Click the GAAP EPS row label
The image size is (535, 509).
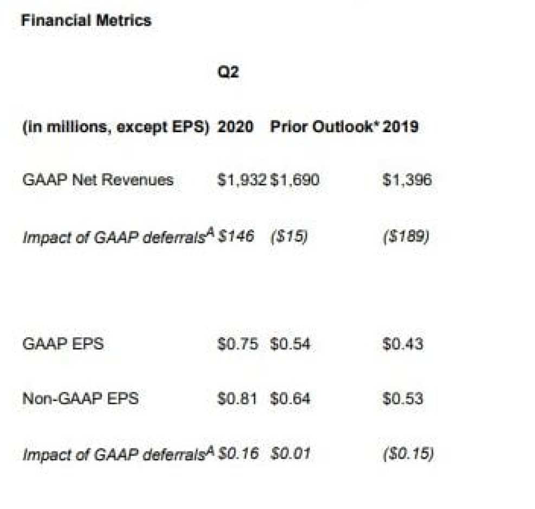[62, 344]
